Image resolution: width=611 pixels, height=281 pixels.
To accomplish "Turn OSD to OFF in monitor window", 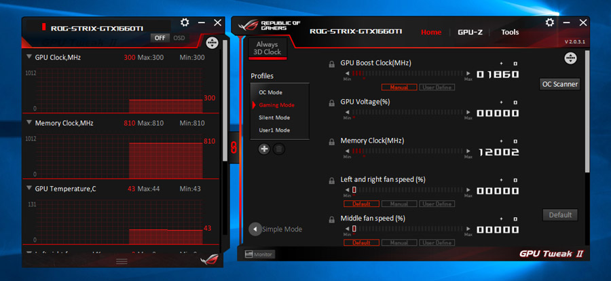I will (160, 38).
